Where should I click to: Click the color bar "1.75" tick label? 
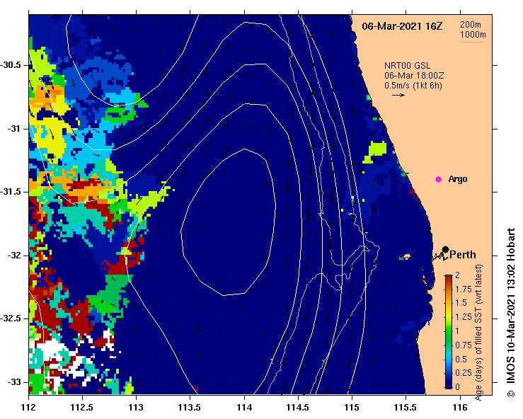[x=464, y=289]
